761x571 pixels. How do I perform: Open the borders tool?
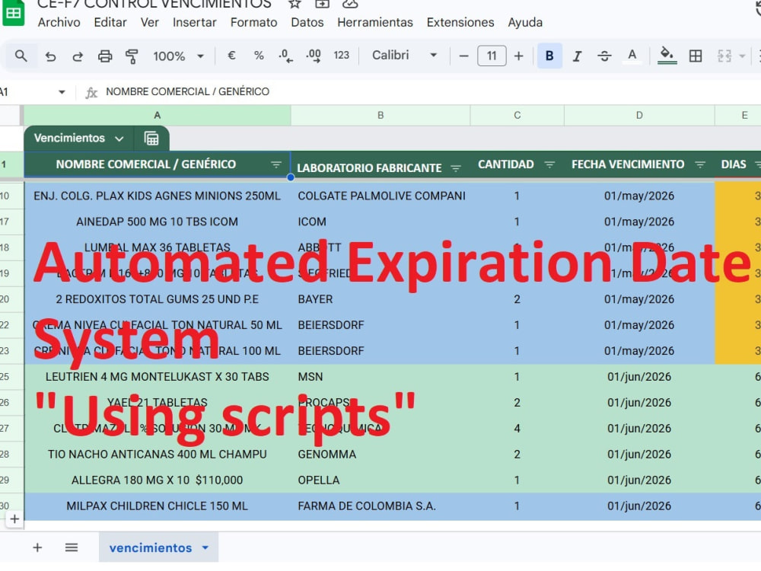(x=696, y=56)
